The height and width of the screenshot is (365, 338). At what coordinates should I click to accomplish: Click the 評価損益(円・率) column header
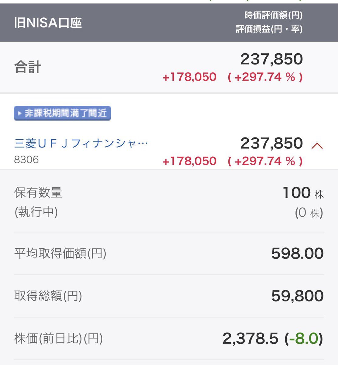(x=269, y=29)
